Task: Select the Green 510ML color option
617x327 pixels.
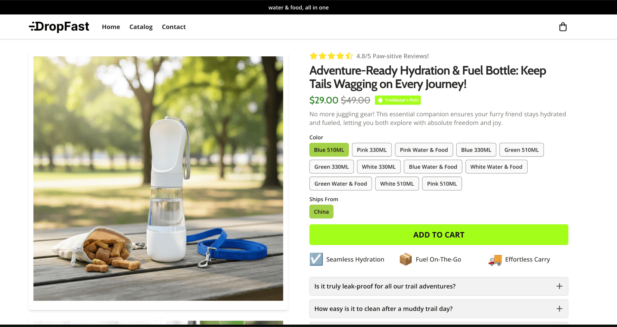Action: click(521, 150)
